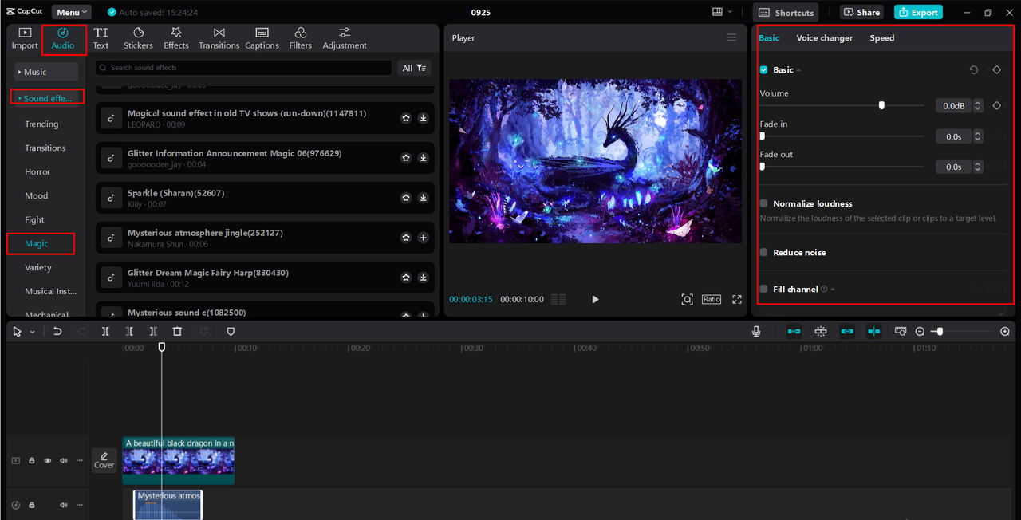Toggle clip linkage
1021x520 pixels.
click(x=847, y=331)
